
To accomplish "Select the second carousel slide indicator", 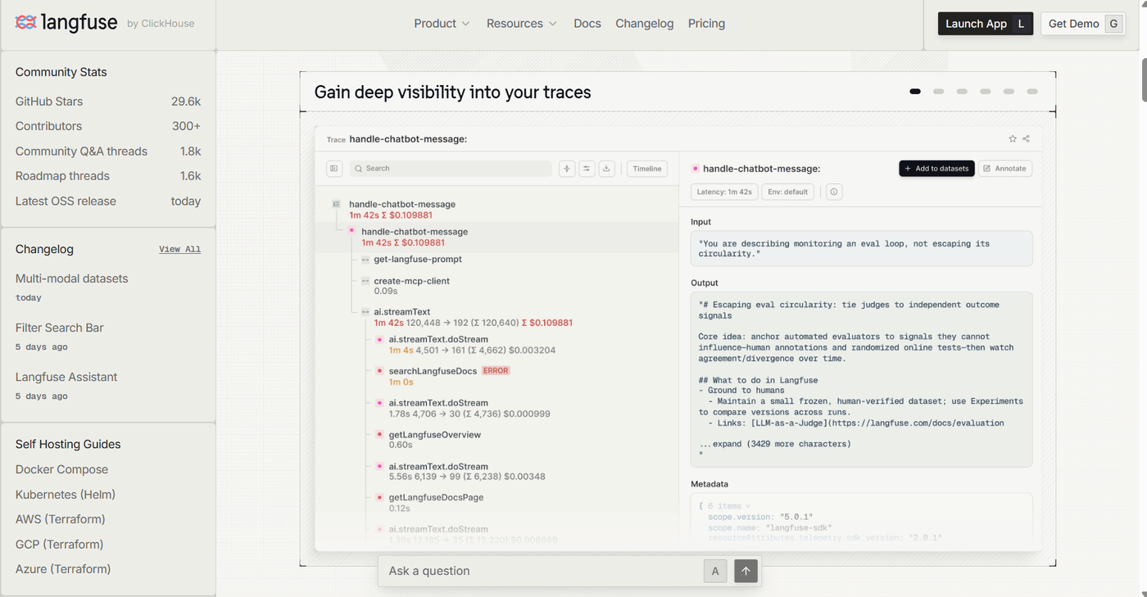I will coord(939,92).
